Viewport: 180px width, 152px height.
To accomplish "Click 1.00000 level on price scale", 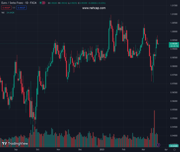I will pyautogui.click(x=174, y=32).
